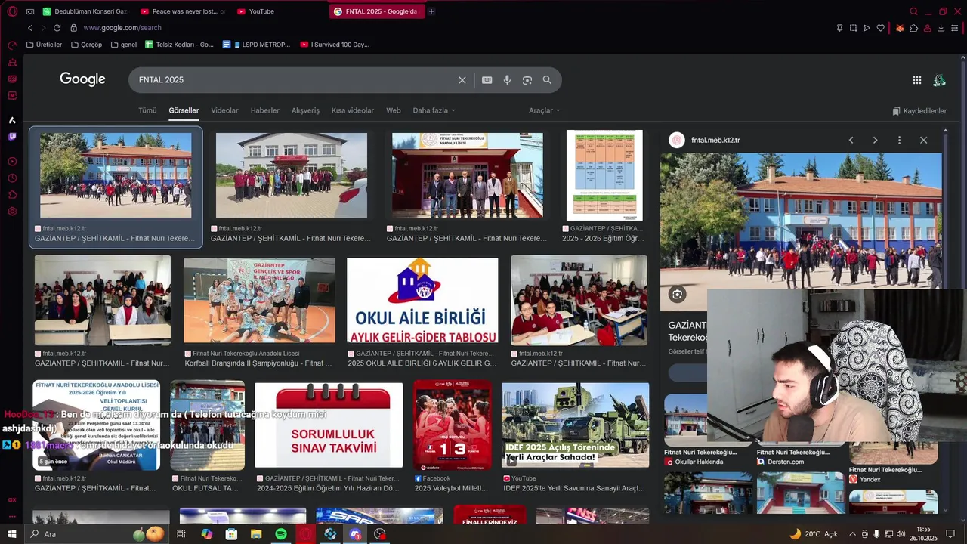Search inside image with Lens button
The height and width of the screenshot is (544, 967).
tap(677, 295)
